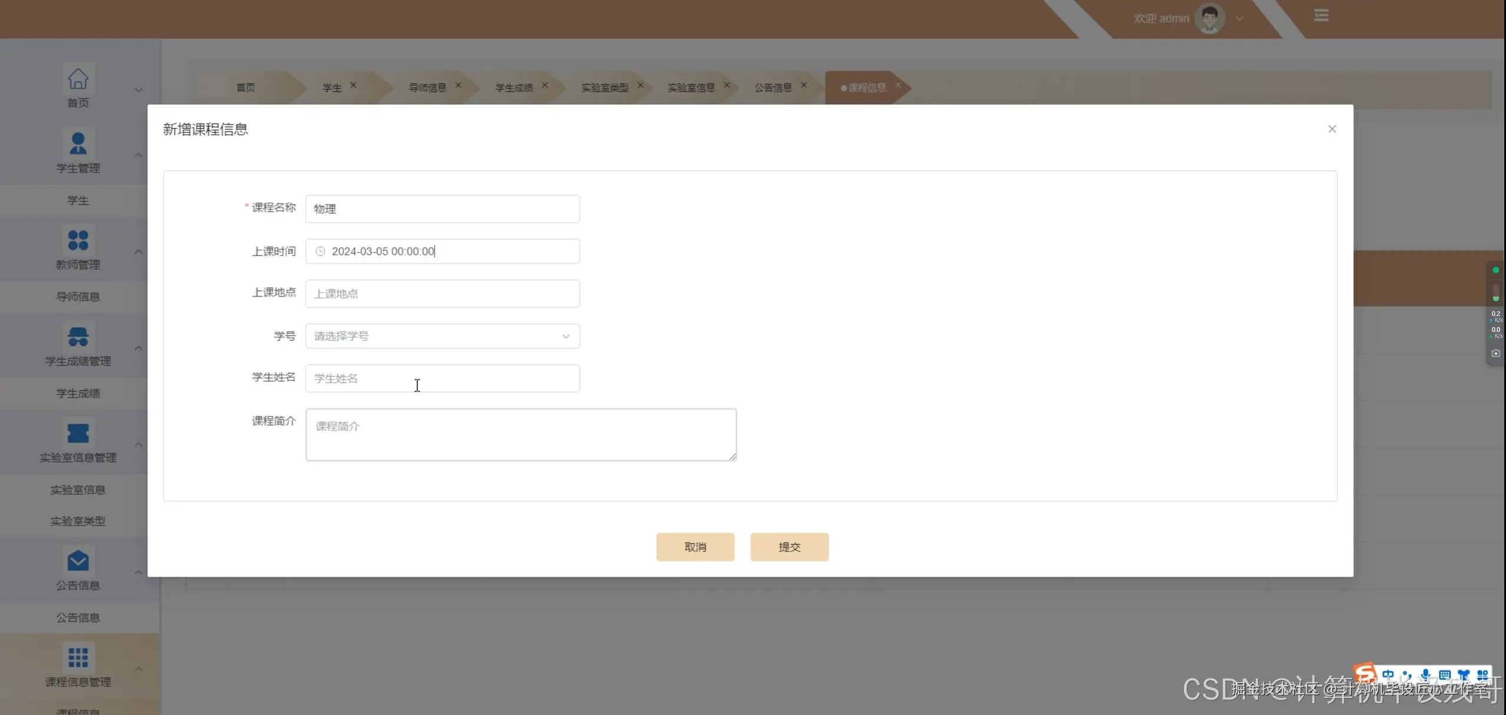Collapse the 教师管理 sidebar section chevron
The image size is (1506, 715).
(138, 252)
